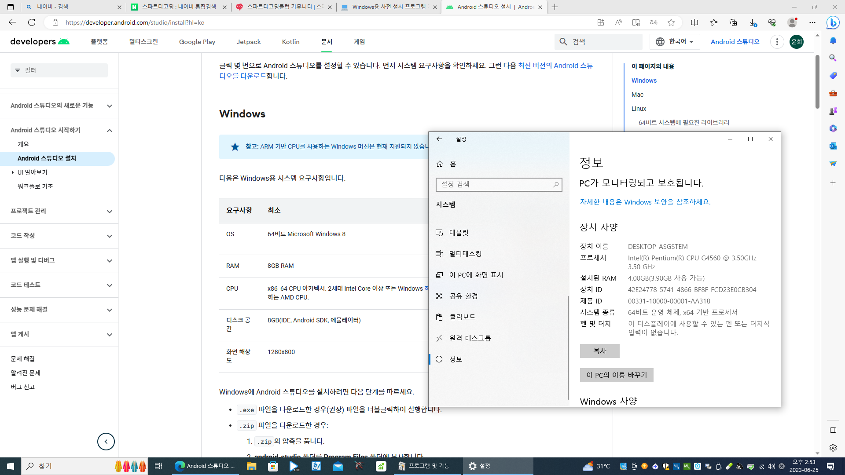This screenshot has height=475, width=845.
Task: Jump to Linux in page contents
Action: 639,109
